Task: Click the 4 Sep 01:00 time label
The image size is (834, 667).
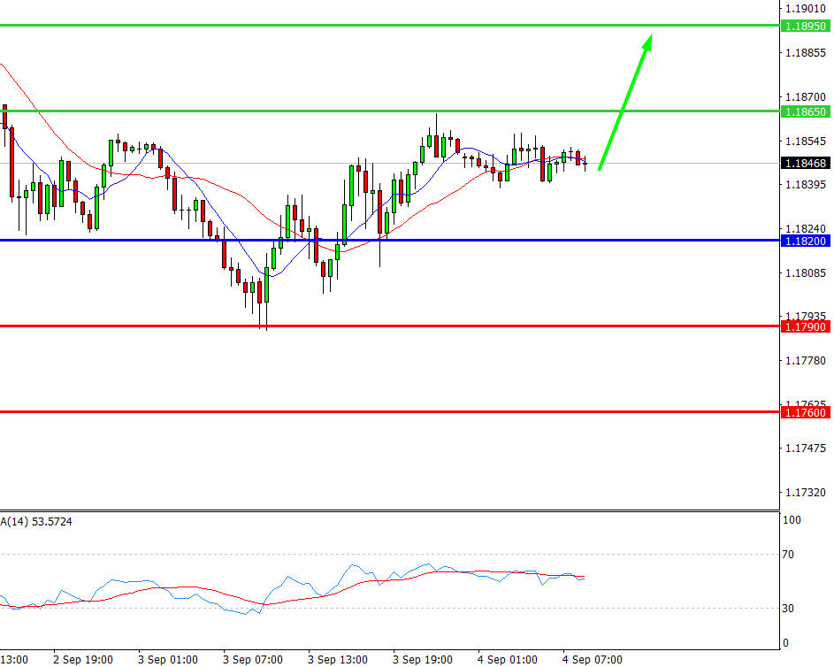Action: [x=508, y=660]
